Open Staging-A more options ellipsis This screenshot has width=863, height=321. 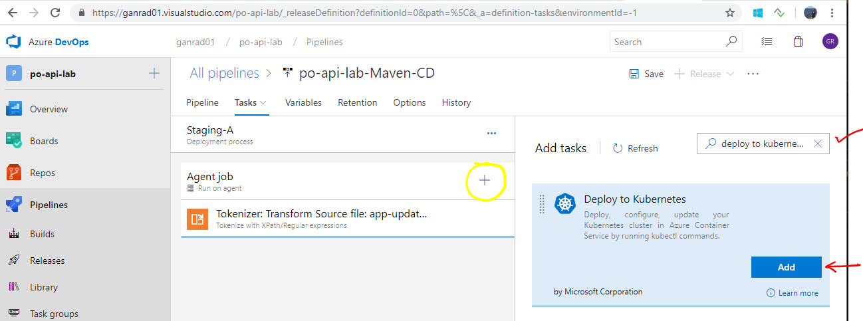tap(491, 134)
